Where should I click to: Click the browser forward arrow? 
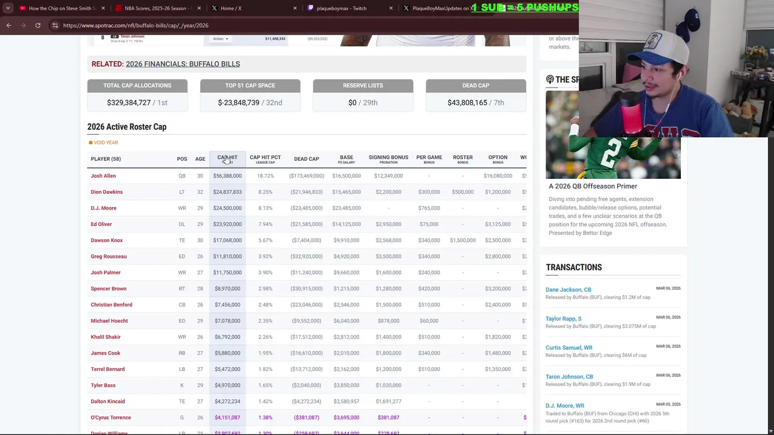[23, 25]
